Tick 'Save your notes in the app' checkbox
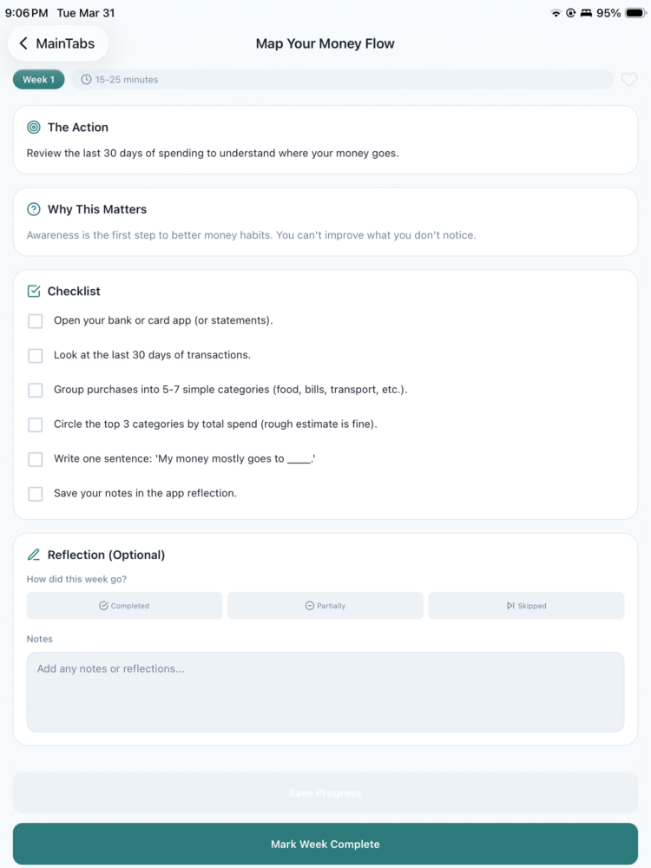This screenshot has width=651, height=868. point(36,494)
